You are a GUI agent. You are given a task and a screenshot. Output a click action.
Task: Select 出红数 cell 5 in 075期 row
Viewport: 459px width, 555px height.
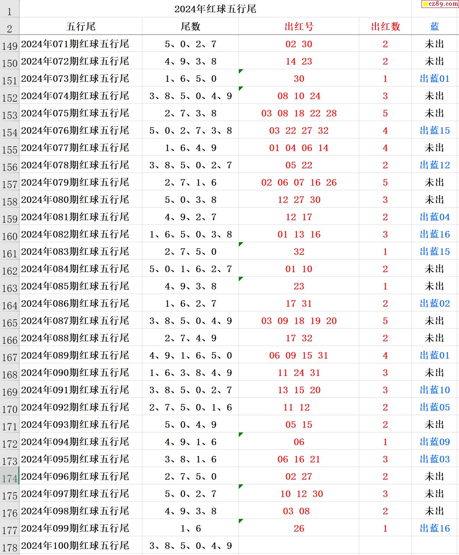tap(385, 113)
